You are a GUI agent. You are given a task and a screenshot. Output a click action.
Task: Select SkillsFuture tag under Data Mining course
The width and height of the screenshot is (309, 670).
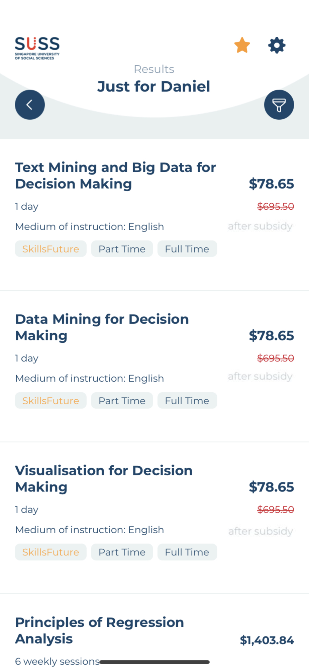(51, 401)
